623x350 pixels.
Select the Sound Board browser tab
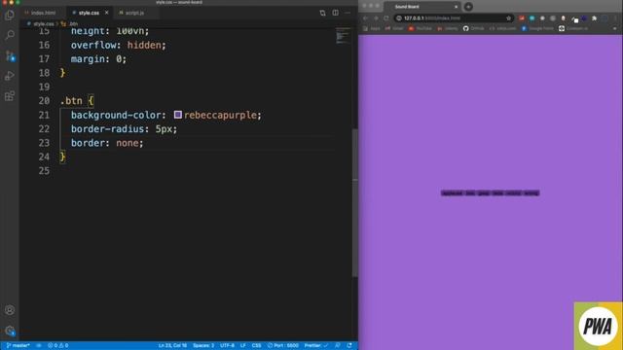[x=421, y=7]
